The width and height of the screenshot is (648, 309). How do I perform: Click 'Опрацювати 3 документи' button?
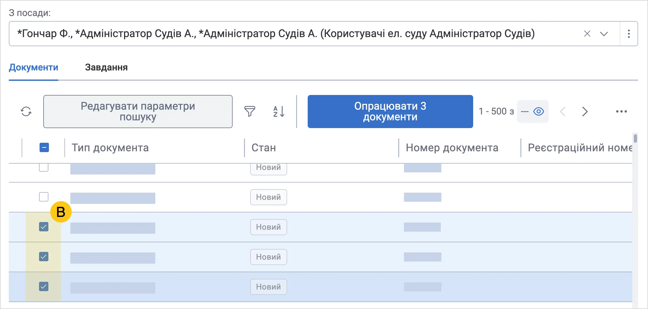click(x=390, y=112)
